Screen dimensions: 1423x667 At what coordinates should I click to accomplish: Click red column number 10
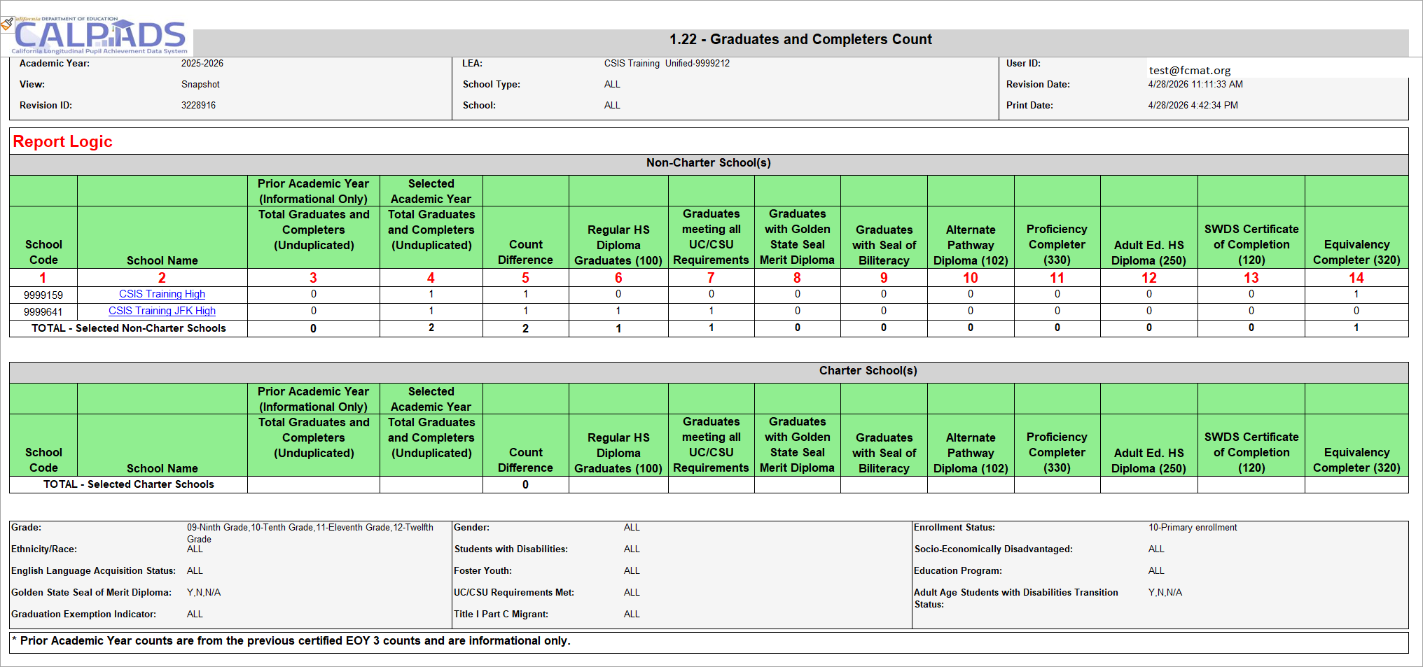[x=971, y=278]
